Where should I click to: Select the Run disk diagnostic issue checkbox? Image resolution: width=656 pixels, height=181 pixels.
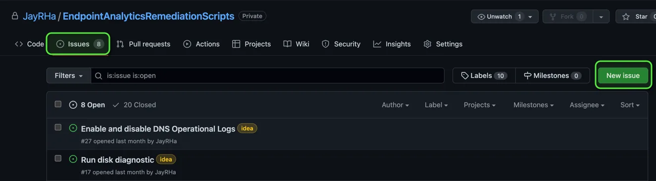click(x=58, y=158)
